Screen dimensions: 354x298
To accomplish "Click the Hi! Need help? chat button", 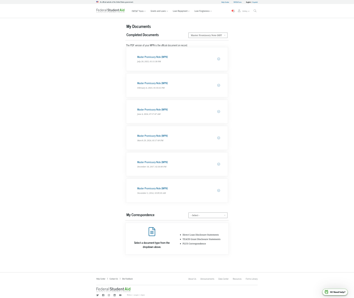I will pyautogui.click(x=335, y=292).
